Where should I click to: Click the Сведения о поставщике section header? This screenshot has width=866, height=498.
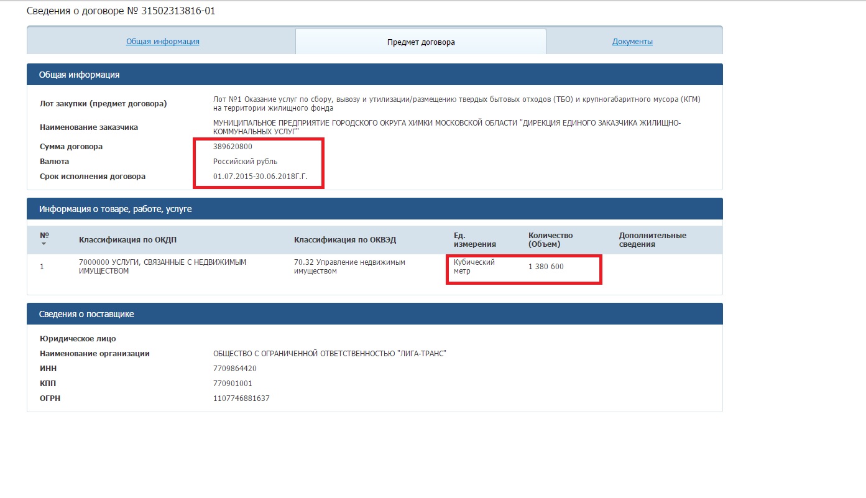[x=375, y=314]
